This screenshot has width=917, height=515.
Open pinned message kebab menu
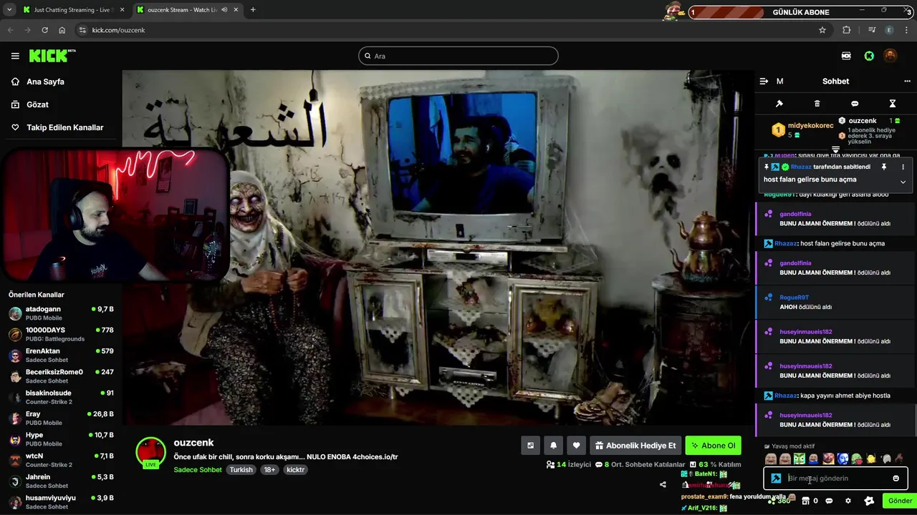[x=903, y=167]
